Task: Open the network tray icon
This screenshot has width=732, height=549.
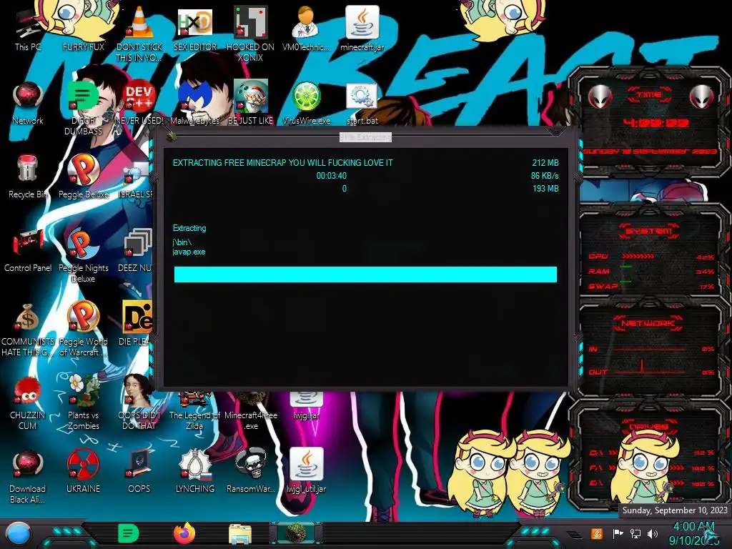Action: (x=635, y=533)
